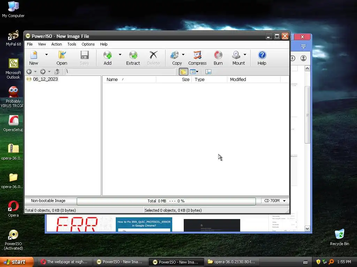Click the background browser scrollbar up arrow

[x=307, y=68]
